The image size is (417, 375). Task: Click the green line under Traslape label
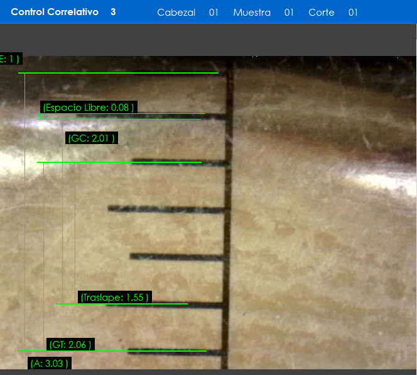coord(121,304)
